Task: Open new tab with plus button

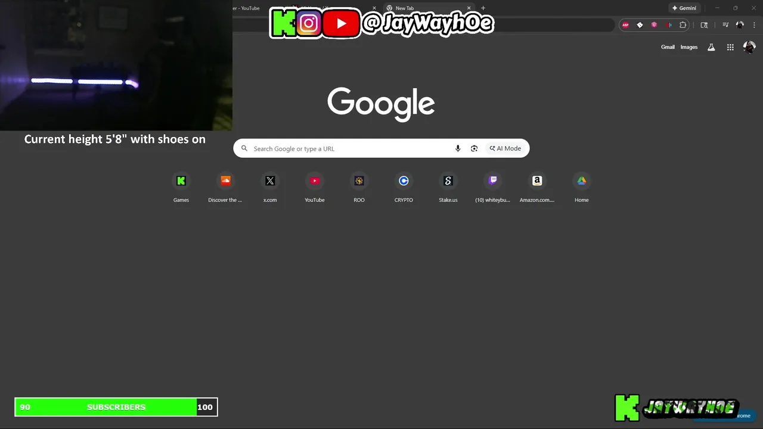Action: (483, 8)
